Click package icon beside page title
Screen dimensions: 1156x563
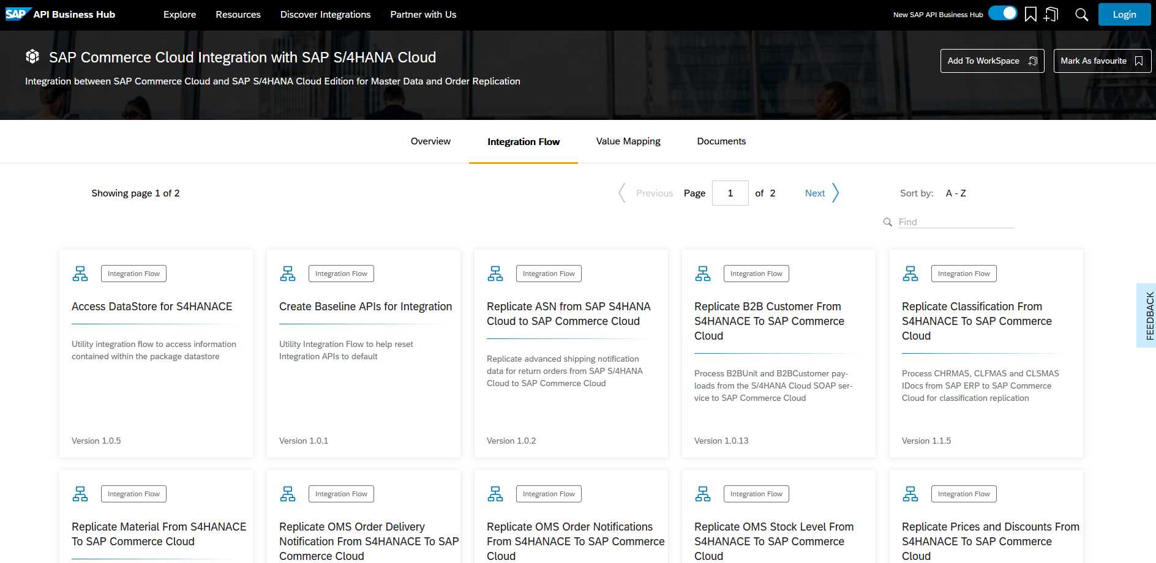point(32,57)
